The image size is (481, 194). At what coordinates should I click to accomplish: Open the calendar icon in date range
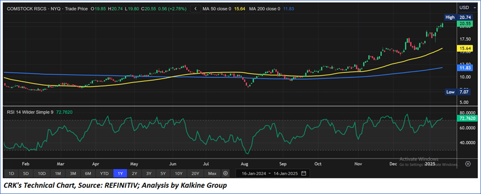304,173
